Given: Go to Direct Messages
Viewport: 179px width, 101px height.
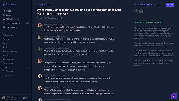Looking at the screenshot, I should tap(13, 23).
